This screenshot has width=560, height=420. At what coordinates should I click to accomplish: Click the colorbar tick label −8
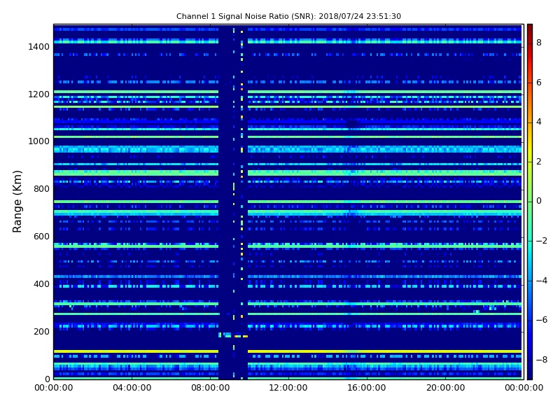[x=542, y=360]
